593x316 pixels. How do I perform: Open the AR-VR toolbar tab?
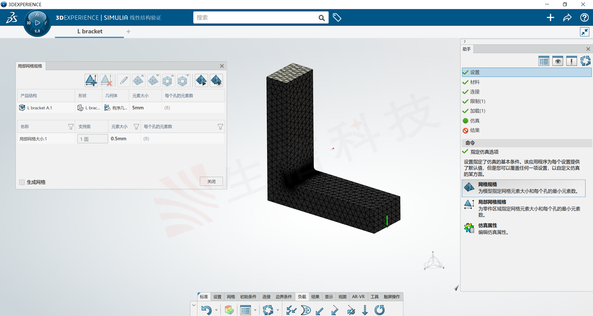click(x=358, y=297)
